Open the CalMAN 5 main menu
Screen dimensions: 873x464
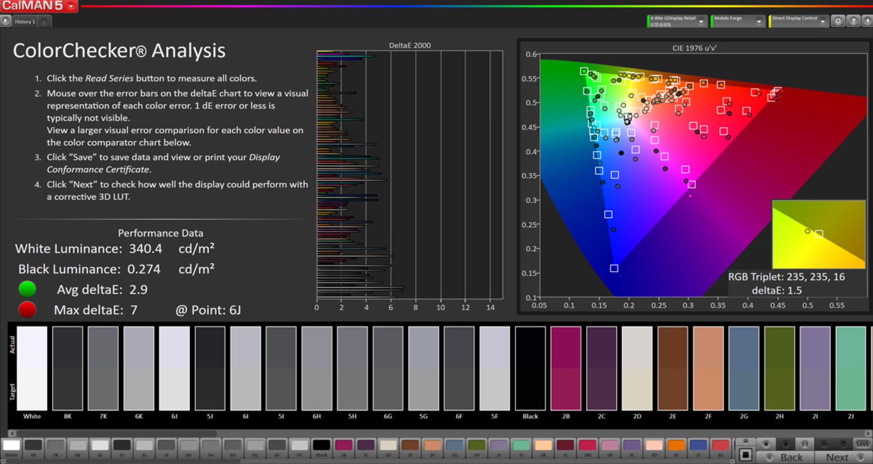[x=39, y=6]
